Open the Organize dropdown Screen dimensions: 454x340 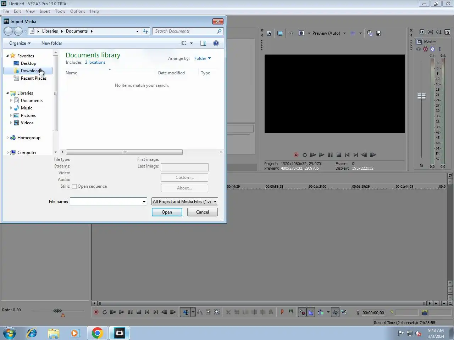(x=20, y=43)
